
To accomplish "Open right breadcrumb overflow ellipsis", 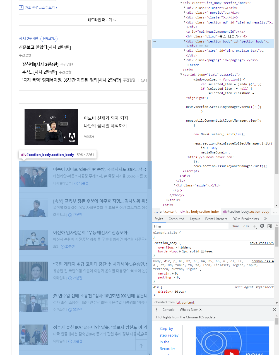I will coord(275,212).
